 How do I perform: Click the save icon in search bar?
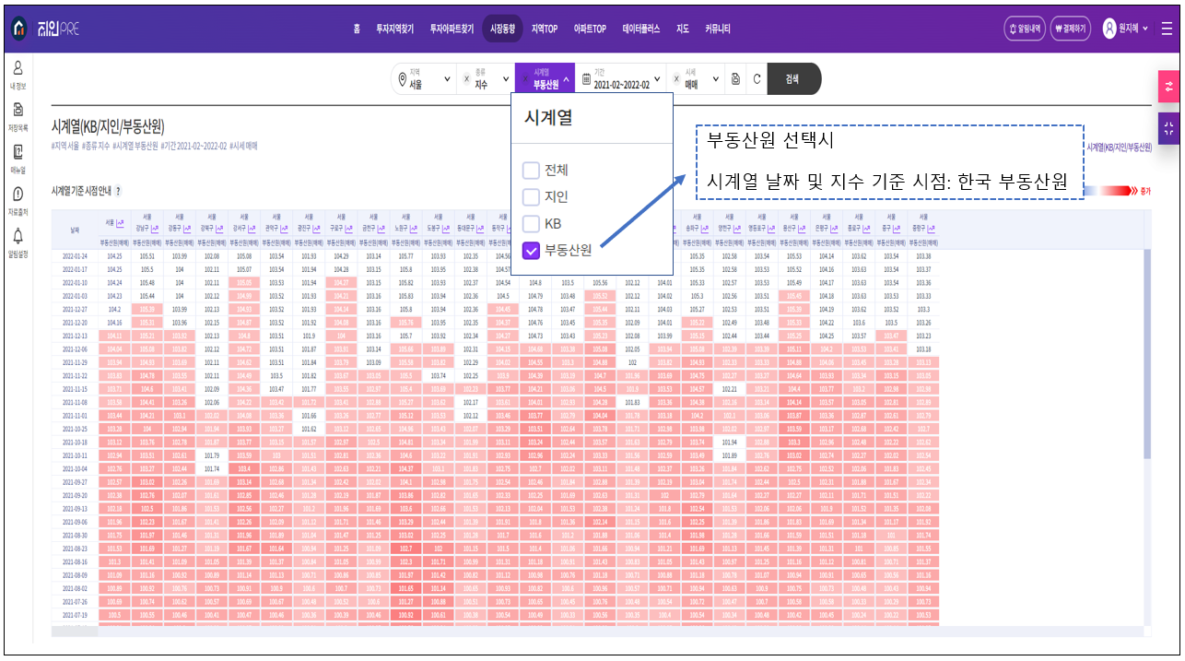pyautogui.click(x=735, y=79)
